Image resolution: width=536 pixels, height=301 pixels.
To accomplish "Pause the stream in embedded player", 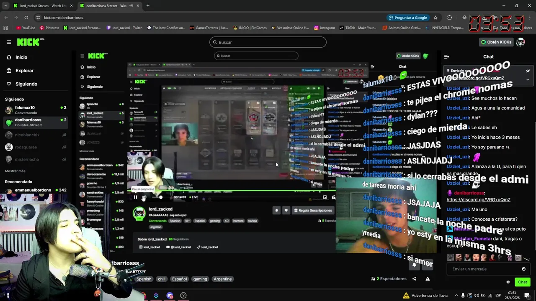I will (135, 197).
